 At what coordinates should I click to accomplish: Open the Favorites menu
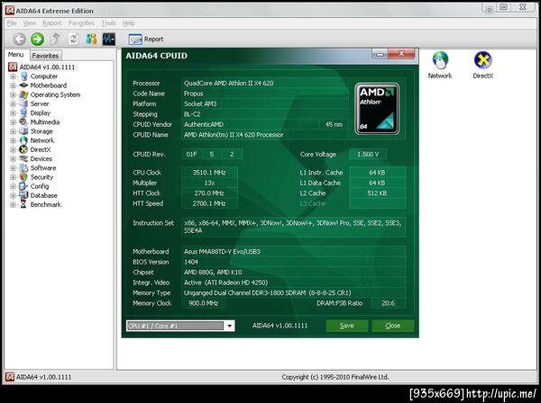[81, 23]
